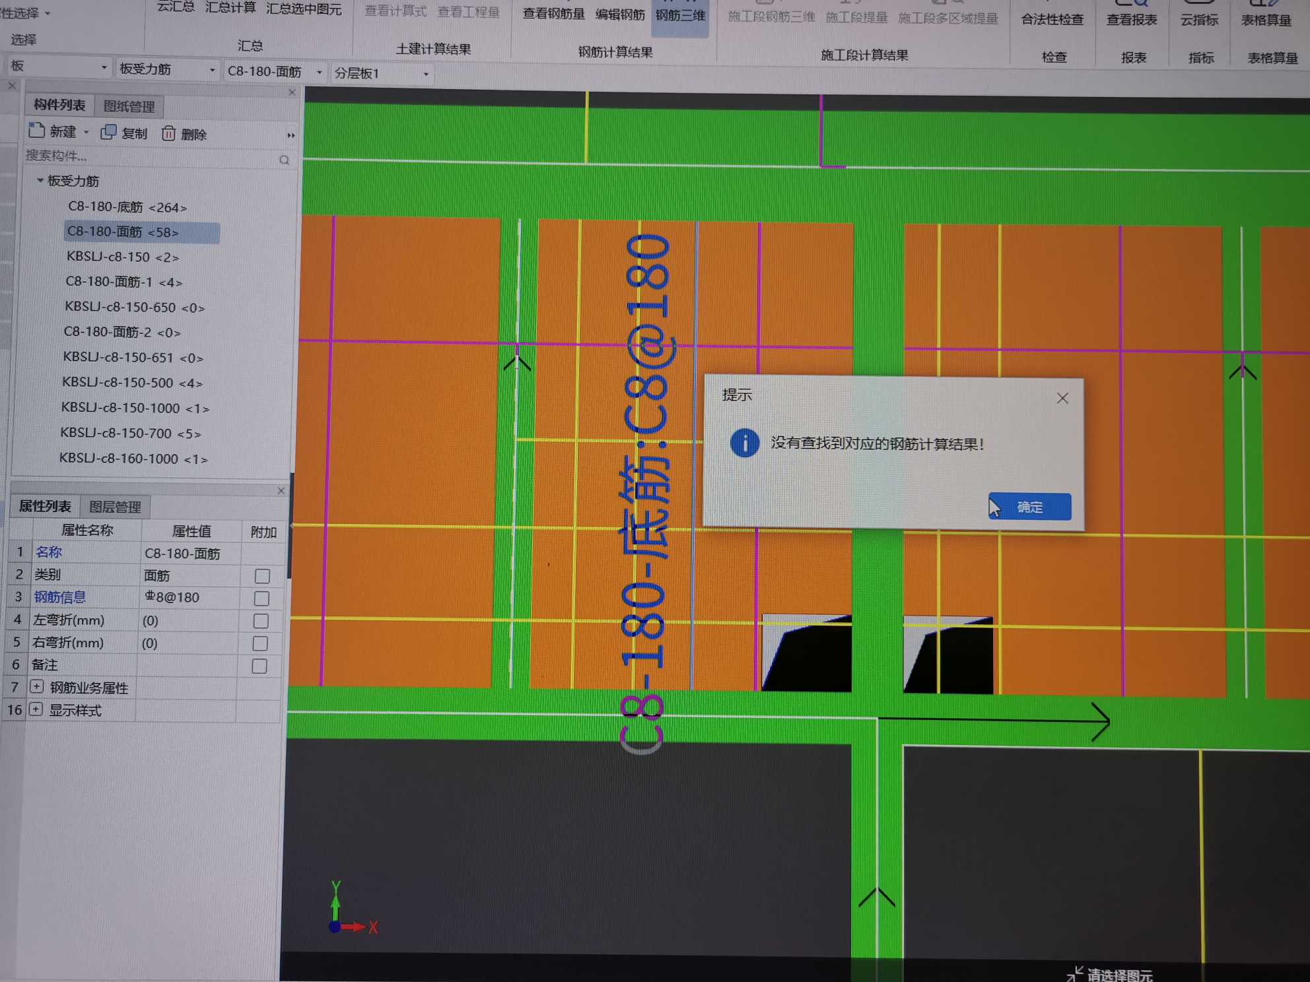Viewport: 1310px width, 982px height.
Task: Click the 新建 new component icon
Action: pos(37,131)
